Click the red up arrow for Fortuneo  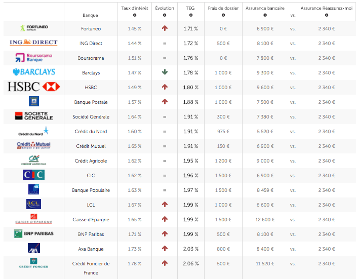[165, 29]
